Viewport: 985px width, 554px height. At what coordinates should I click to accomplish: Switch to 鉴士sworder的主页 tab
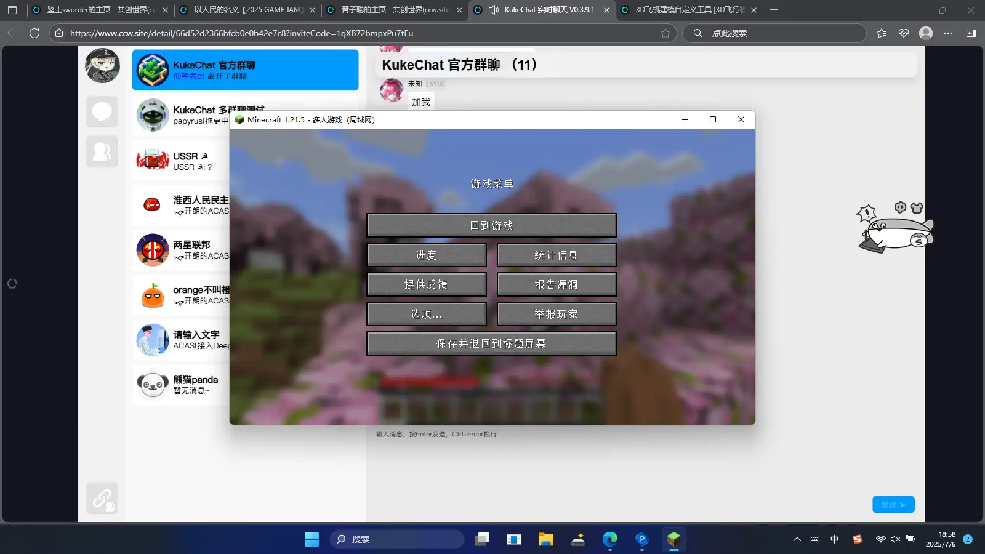[102, 10]
